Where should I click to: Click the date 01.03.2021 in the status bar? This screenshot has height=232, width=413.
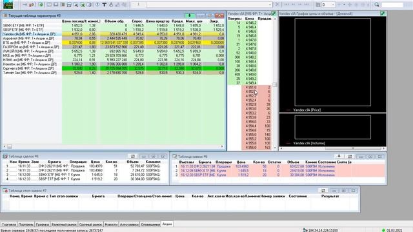394,230
